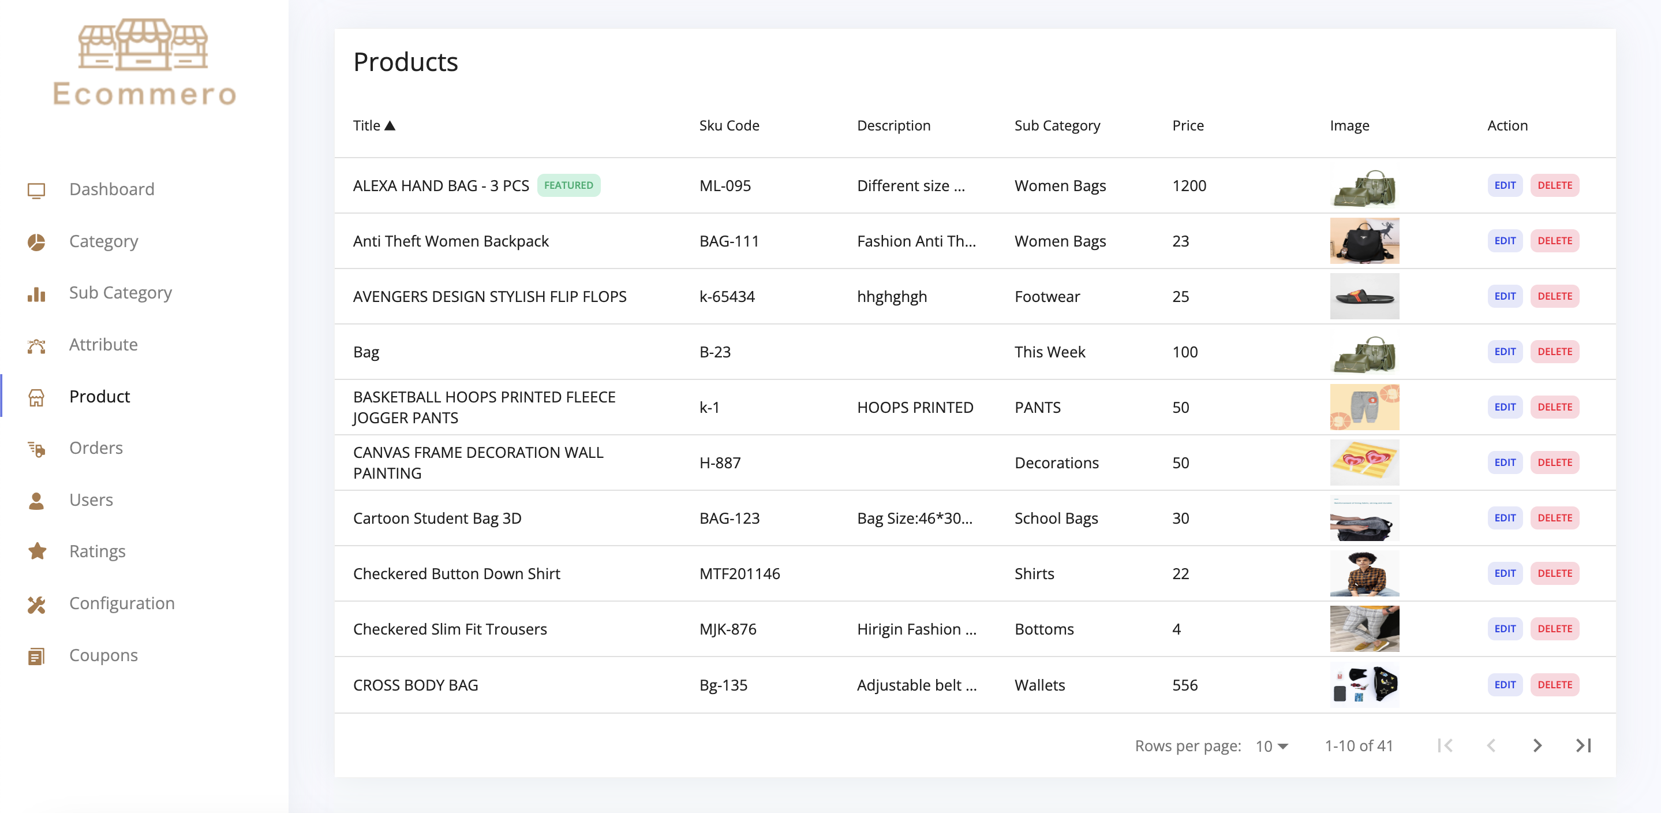
Task: Select Product menu item in sidebar
Action: [99, 396]
